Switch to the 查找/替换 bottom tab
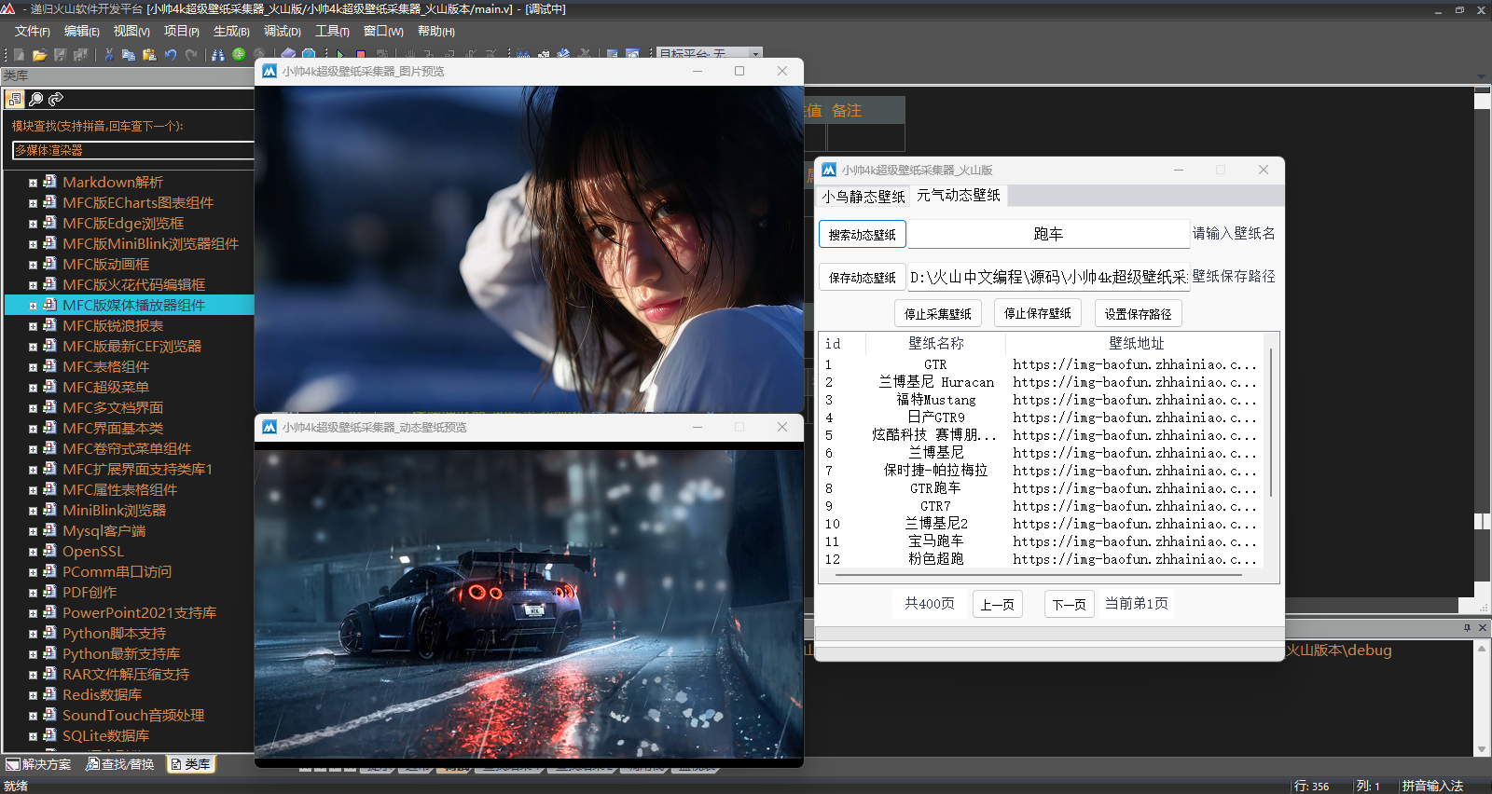1492x794 pixels. 120,764
